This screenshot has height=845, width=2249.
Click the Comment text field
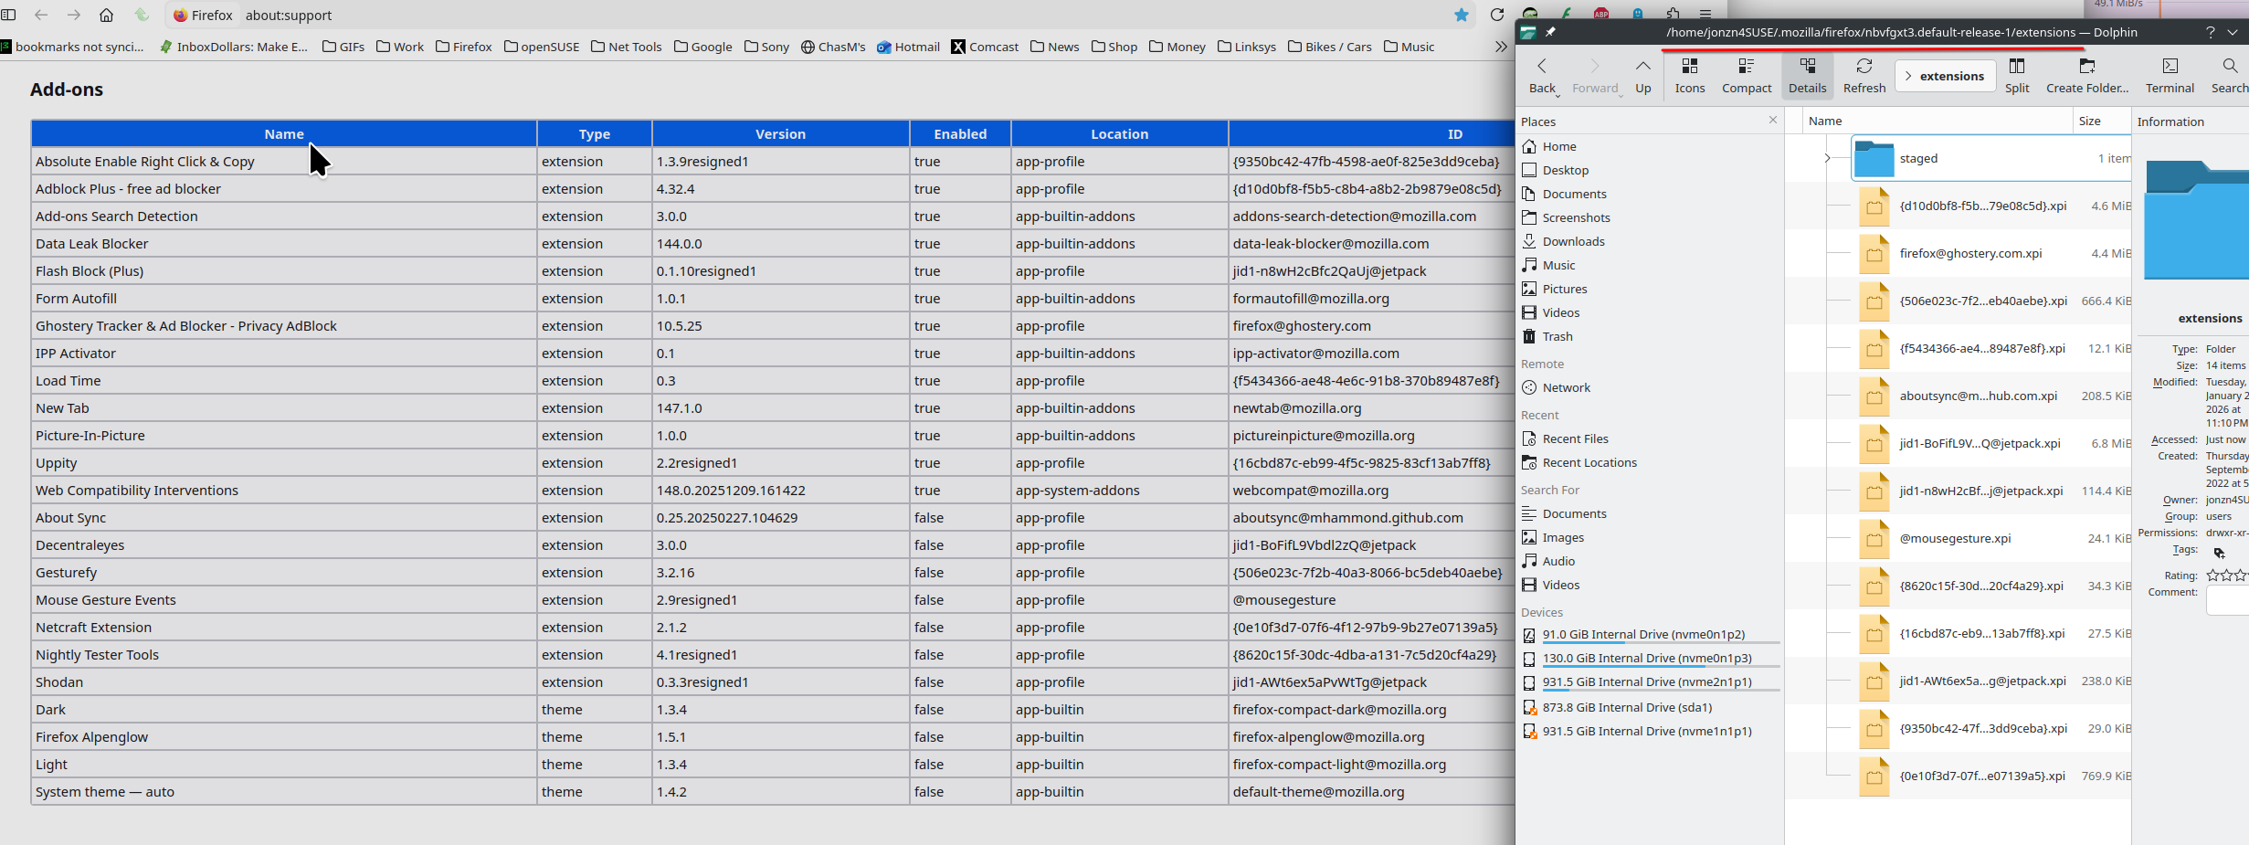tap(2229, 600)
